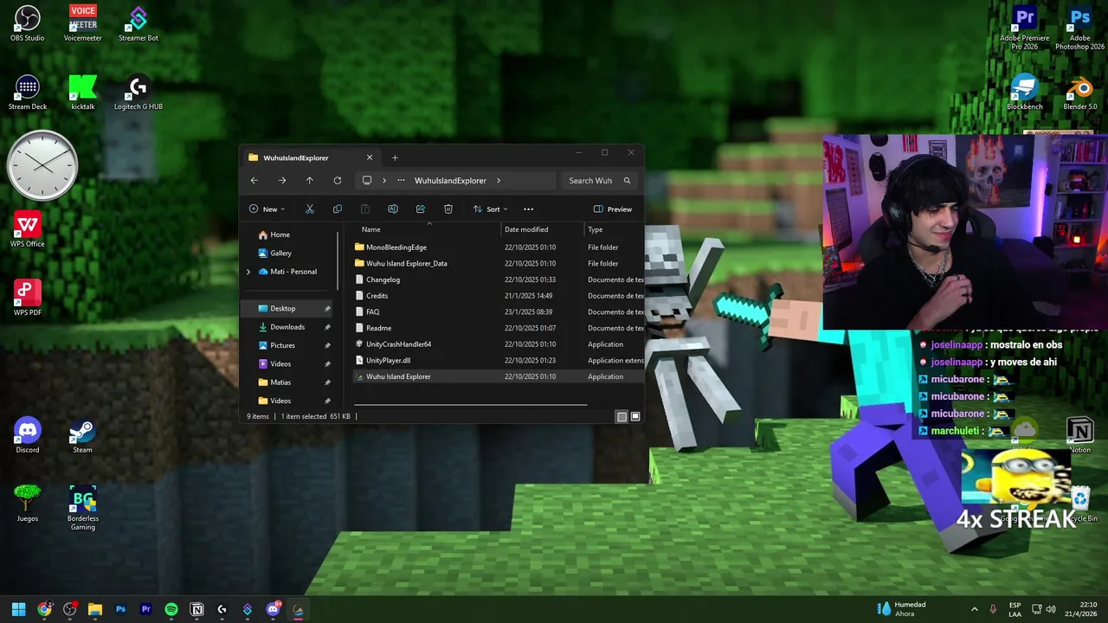Add a new Explorer tab
The width and height of the screenshot is (1108, 623).
pos(395,157)
